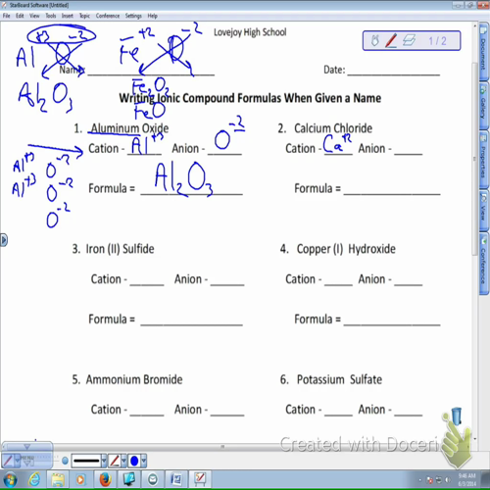Click the clock showing 9:46 AM
This screenshot has height=490, width=490.
[x=467, y=479]
